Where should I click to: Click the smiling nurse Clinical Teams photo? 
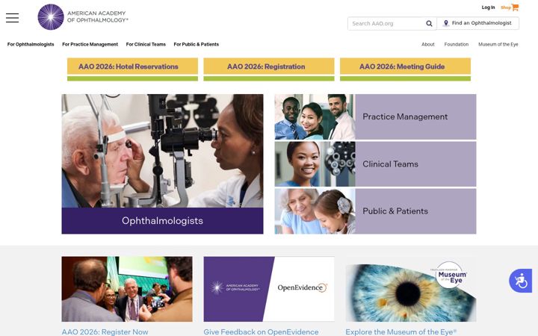point(315,164)
